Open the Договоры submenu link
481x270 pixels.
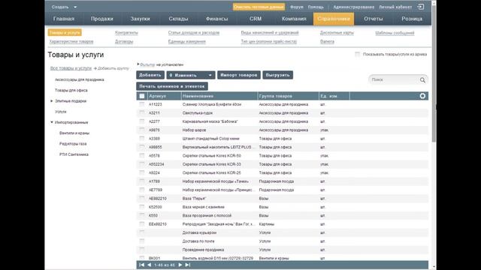click(124, 41)
